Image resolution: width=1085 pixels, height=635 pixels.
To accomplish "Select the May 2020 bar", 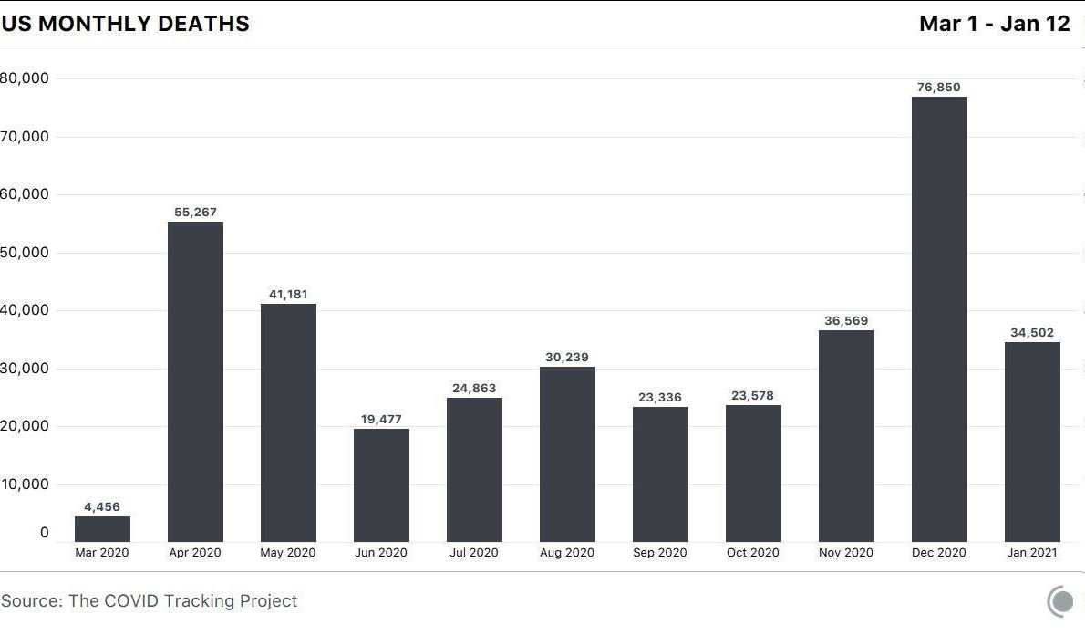I will [x=288, y=422].
